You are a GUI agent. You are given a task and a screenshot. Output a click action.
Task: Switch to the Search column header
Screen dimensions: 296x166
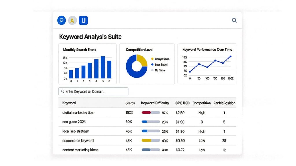pos(130,103)
